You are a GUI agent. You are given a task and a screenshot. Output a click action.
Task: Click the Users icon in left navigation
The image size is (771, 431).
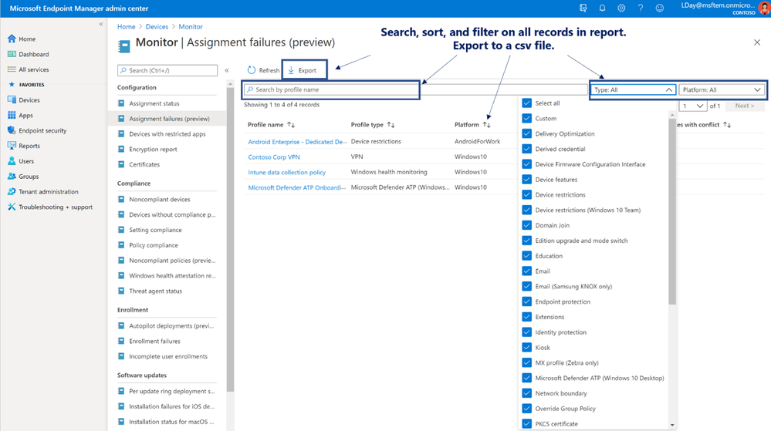[x=12, y=160]
